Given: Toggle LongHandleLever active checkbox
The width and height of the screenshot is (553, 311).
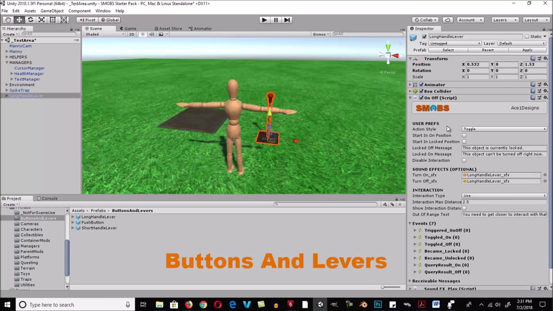Looking at the screenshot, I should tap(424, 37).
